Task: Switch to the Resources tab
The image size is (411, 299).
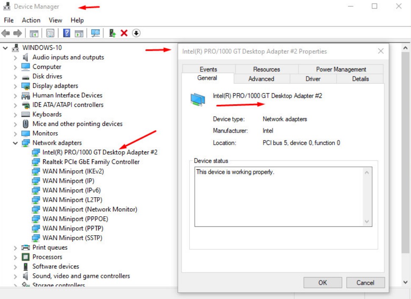Action: (x=267, y=69)
